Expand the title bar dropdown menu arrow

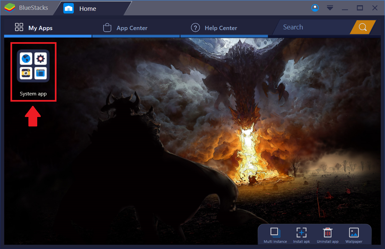click(330, 8)
